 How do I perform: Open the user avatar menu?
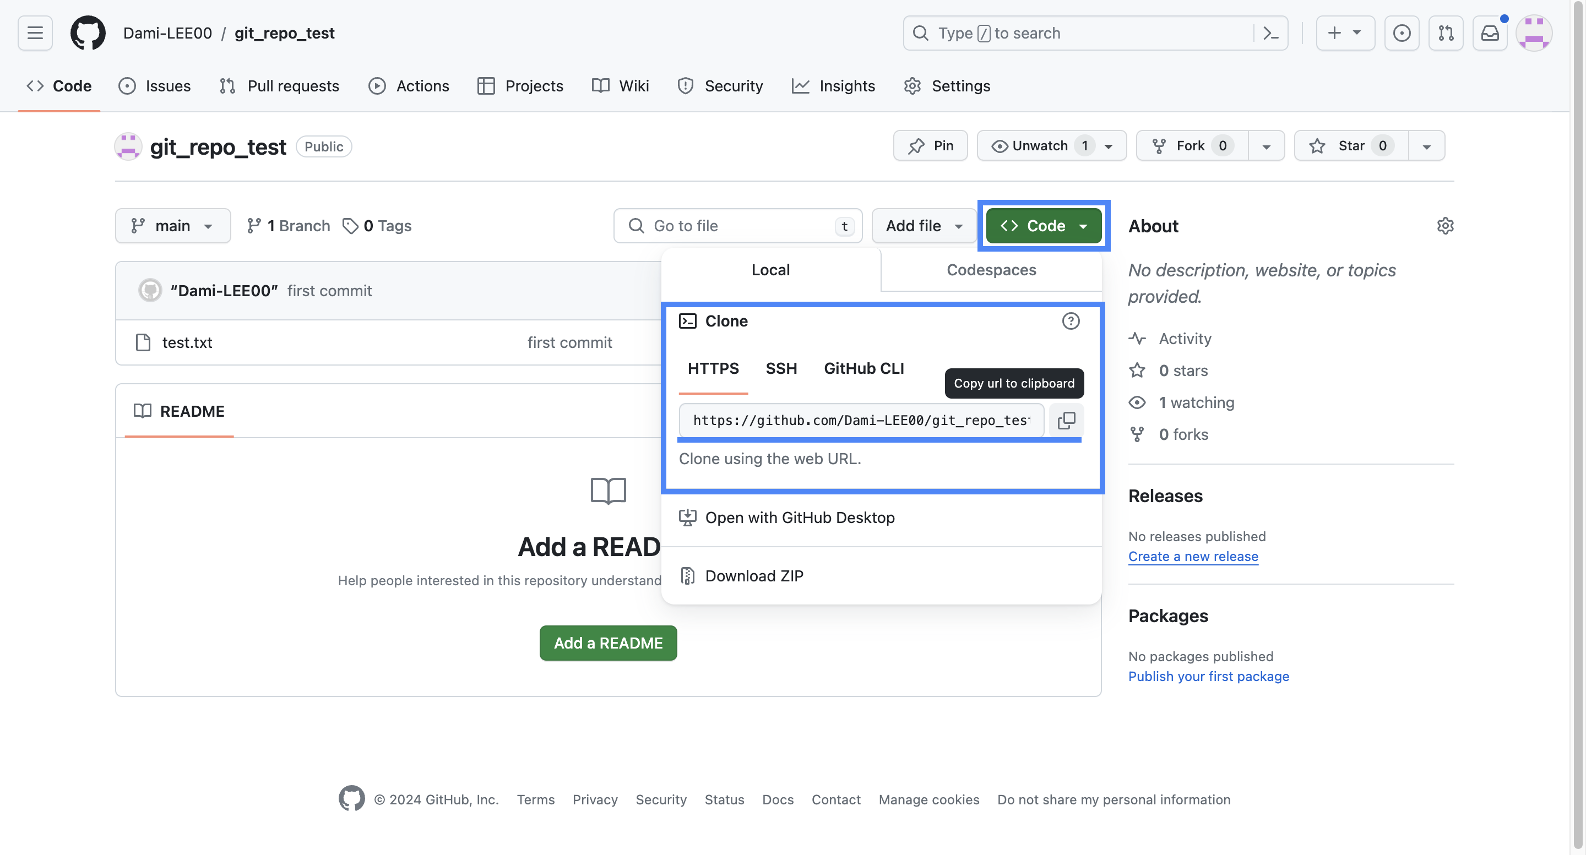tap(1534, 32)
